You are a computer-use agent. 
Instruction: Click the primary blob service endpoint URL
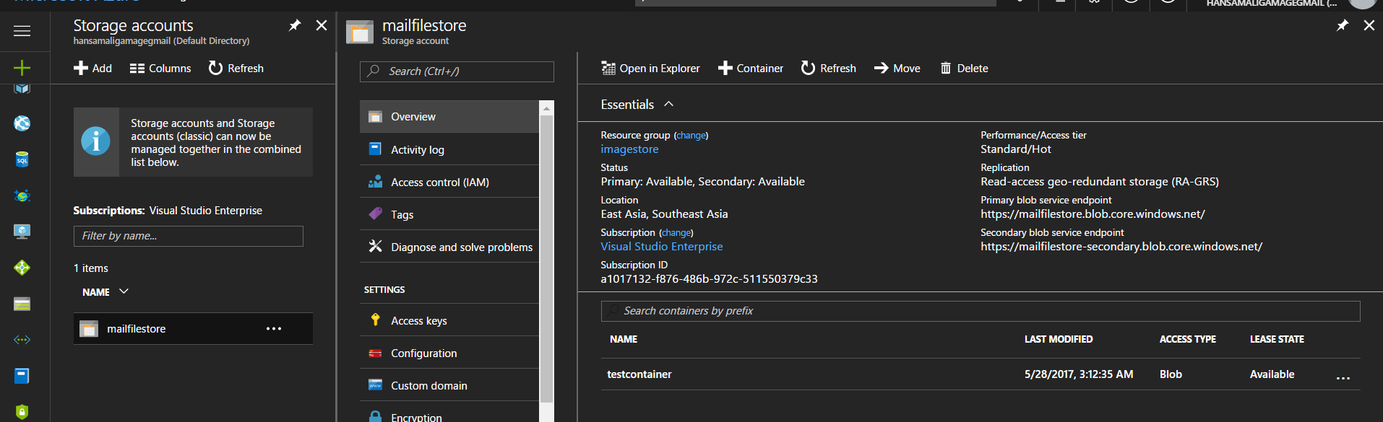(1093, 214)
